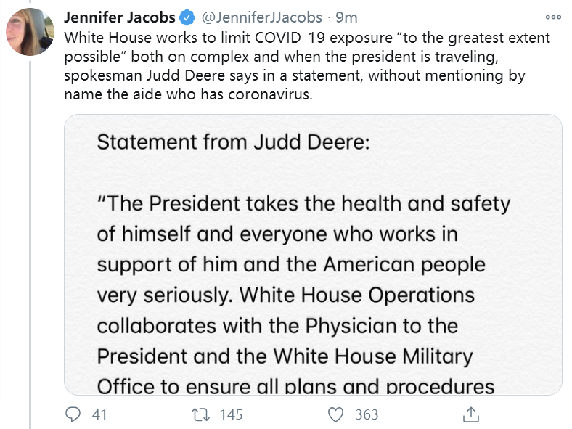Click the "Statement from Judd Deere:" heading
The height and width of the screenshot is (429, 572).
233,142
